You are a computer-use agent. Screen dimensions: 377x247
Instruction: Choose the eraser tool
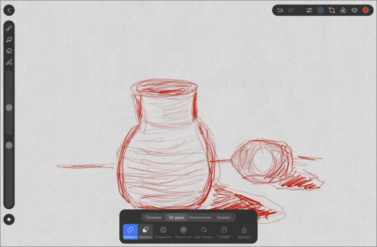9,51
